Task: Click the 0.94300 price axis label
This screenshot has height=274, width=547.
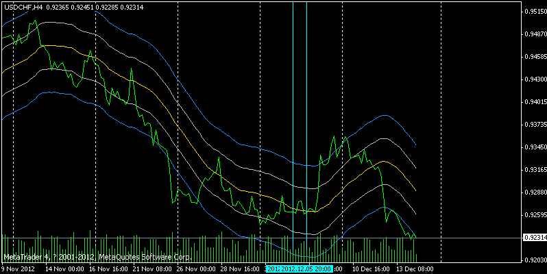Action: pos(535,79)
